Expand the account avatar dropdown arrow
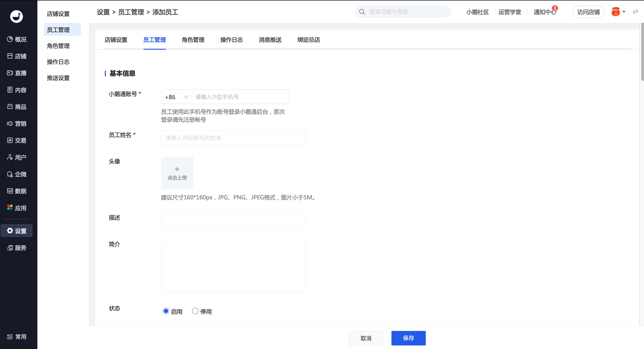The image size is (644, 349). click(624, 12)
